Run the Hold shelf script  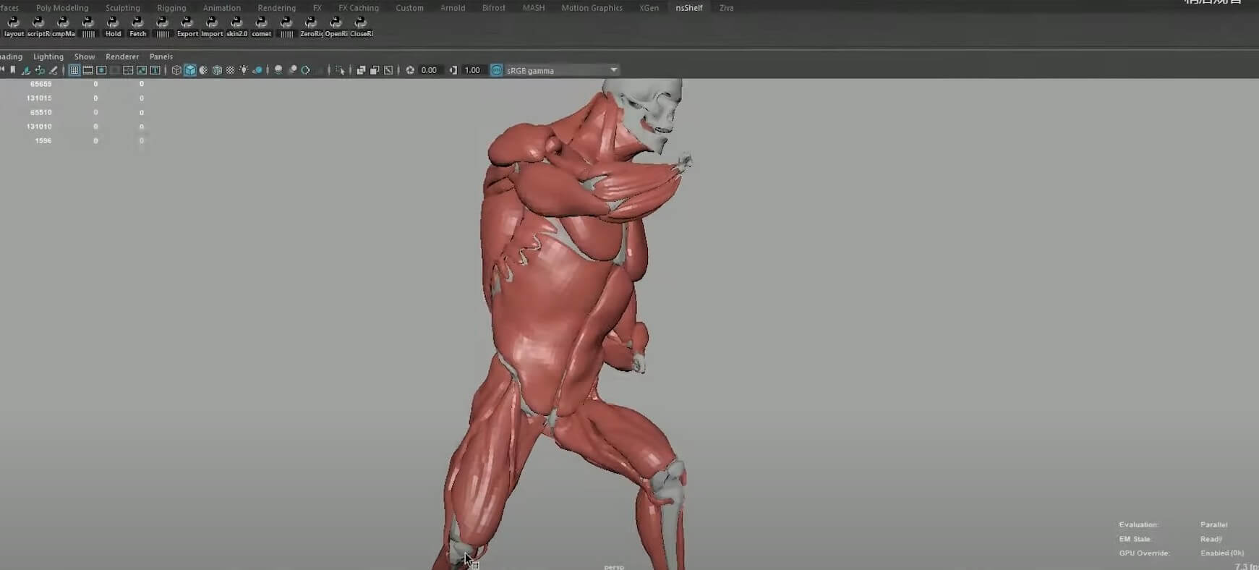click(113, 25)
